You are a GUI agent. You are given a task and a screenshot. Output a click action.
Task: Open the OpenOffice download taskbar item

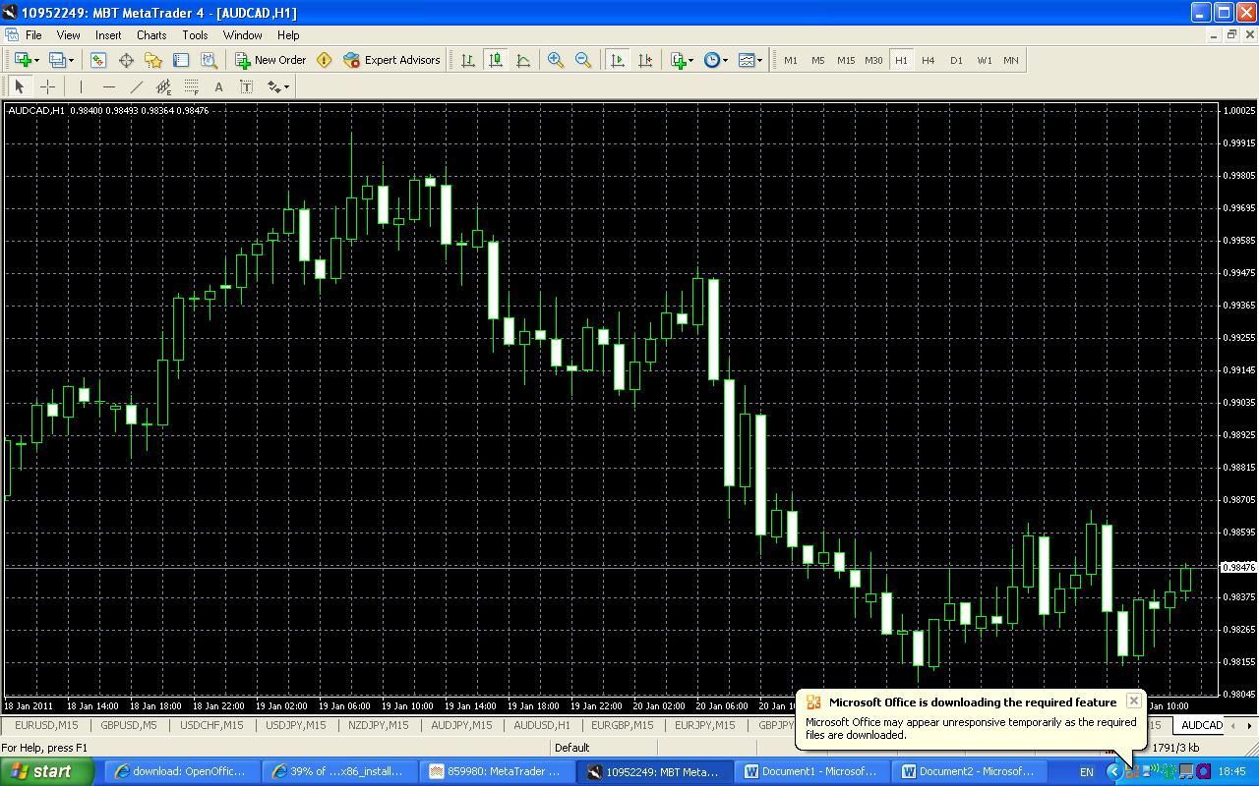click(180, 771)
